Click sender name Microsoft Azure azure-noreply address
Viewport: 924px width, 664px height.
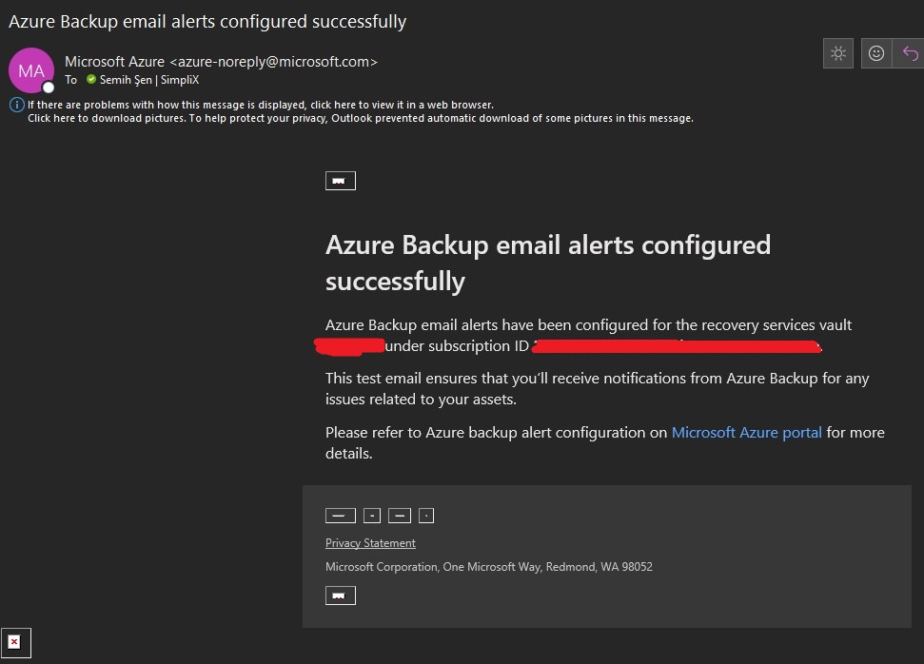221,62
